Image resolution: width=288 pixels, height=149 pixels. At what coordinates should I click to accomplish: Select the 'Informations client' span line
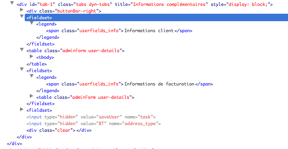(119, 31)
